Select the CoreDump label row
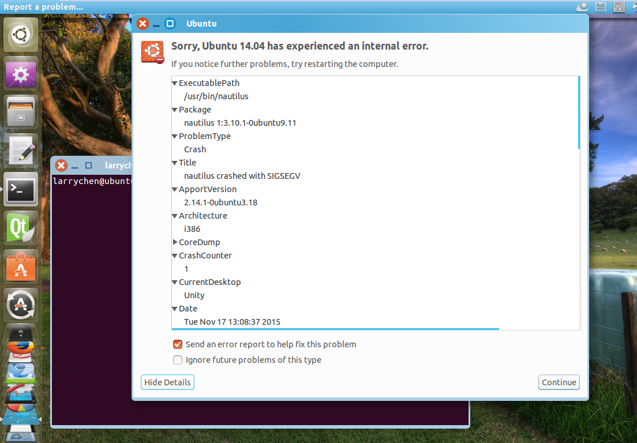 coord(376,242)
